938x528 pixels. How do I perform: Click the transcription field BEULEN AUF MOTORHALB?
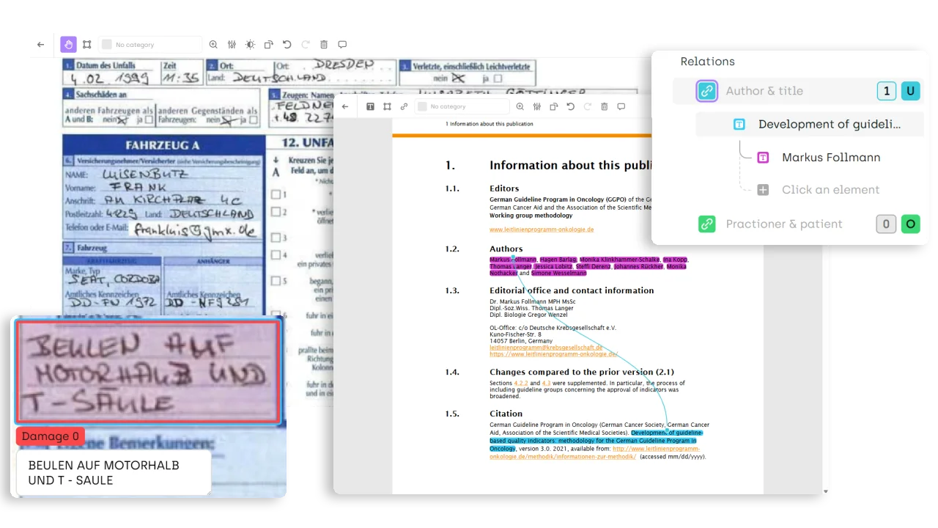coord(114,473)
